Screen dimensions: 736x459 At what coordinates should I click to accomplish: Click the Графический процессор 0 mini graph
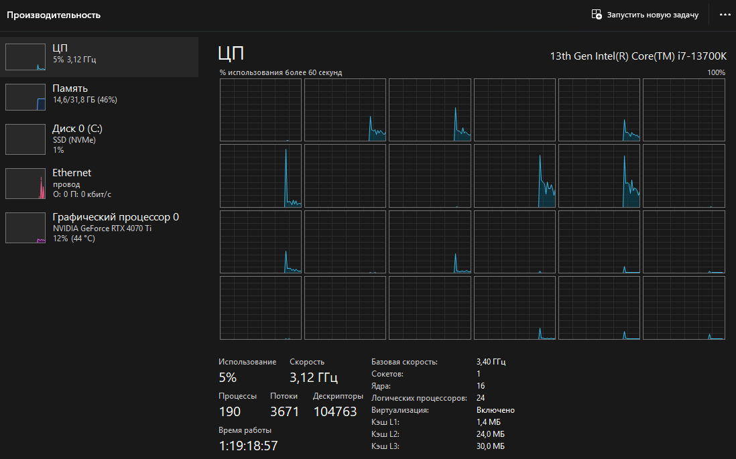(x=25, y=228)
